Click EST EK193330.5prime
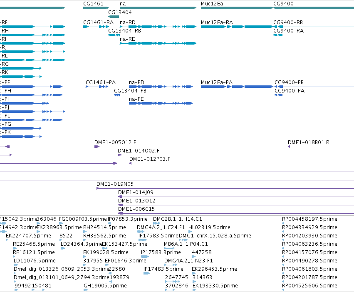This screenshot has width=354, height=292. click(x=215, y=286)
